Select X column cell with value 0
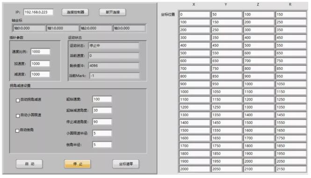 pos(195,14)
